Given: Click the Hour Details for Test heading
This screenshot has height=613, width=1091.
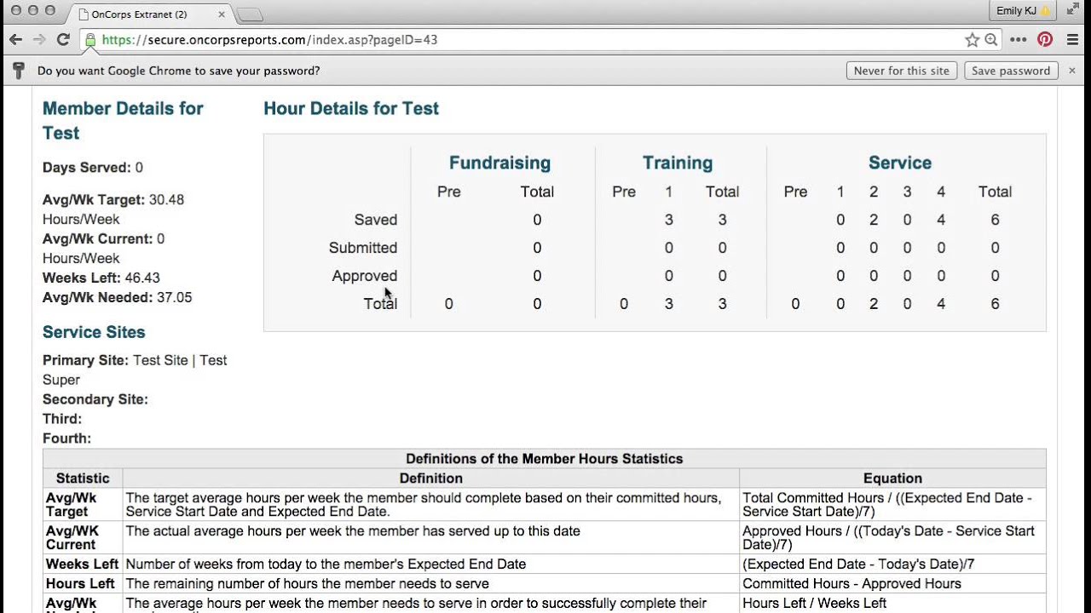Looking at the screenshot, I should (x=351, y=109).
